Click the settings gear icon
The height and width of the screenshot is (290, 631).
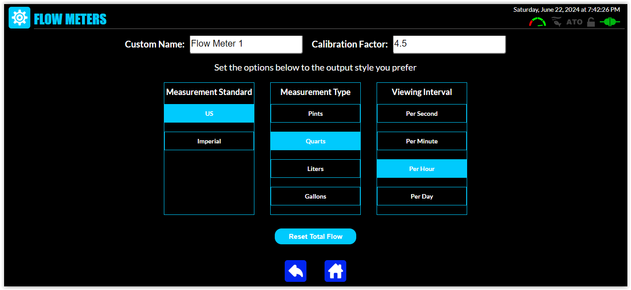pos(19,18)
